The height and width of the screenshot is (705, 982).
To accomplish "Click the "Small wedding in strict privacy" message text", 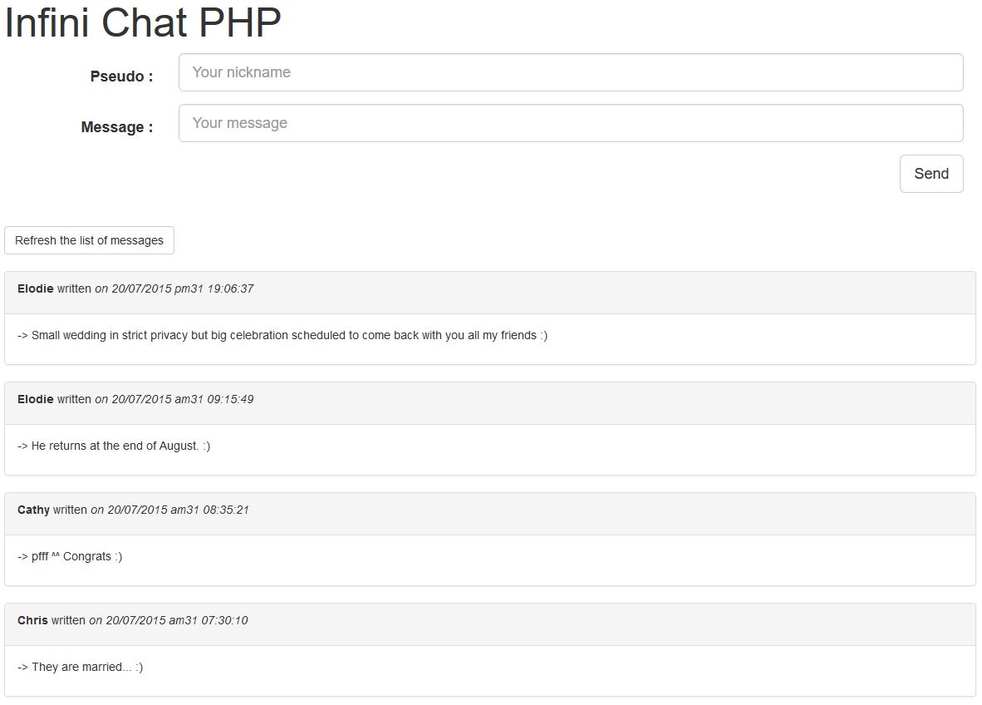I will [x=282, y=335].
